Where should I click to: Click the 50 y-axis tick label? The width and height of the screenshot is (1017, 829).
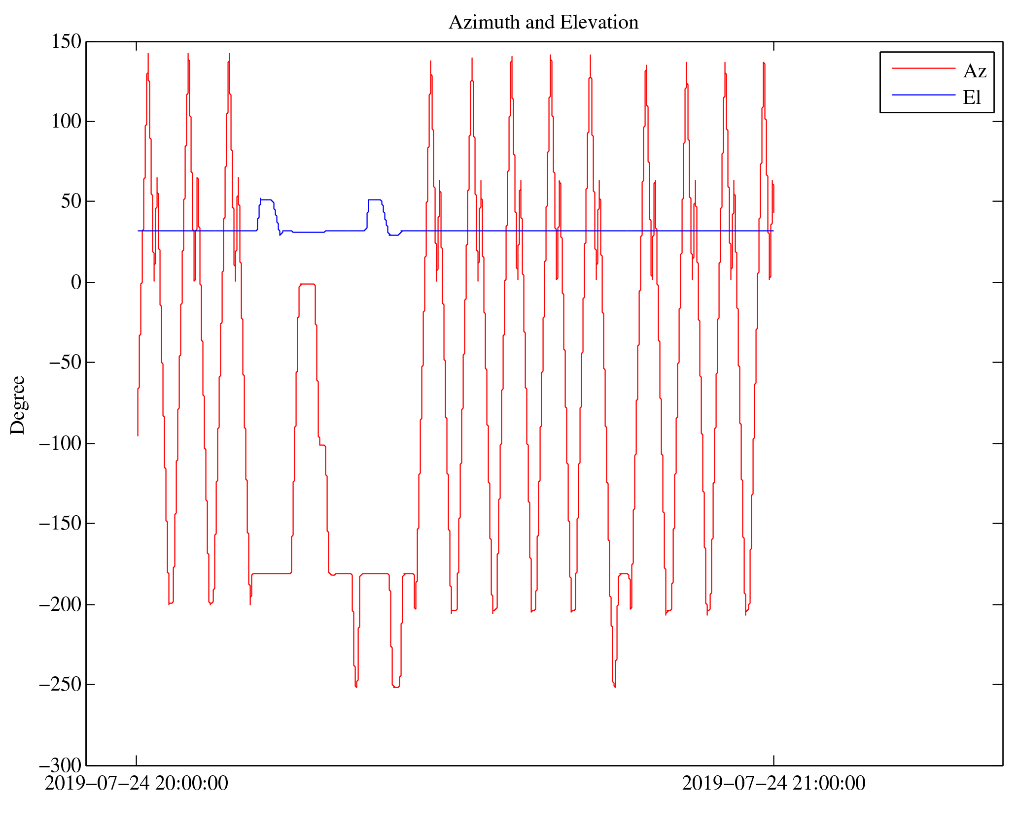[71, 201]
